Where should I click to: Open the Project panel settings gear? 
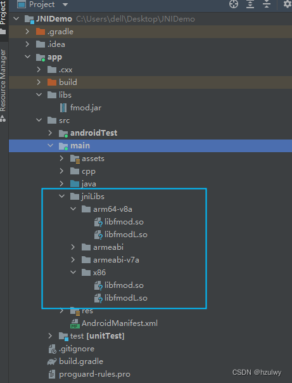point(288,4)
